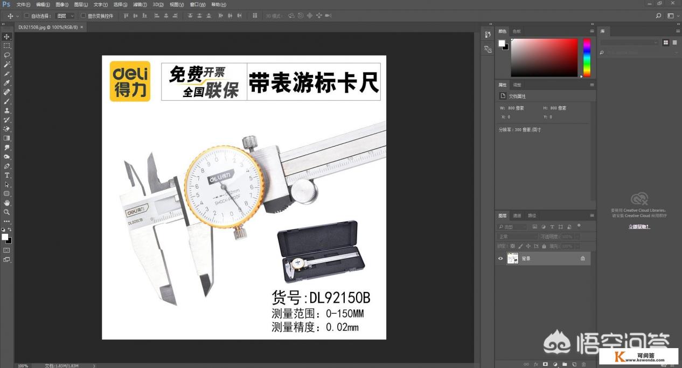Open the 滤镜 menu
Screen dimensions: 682x368
140,4
